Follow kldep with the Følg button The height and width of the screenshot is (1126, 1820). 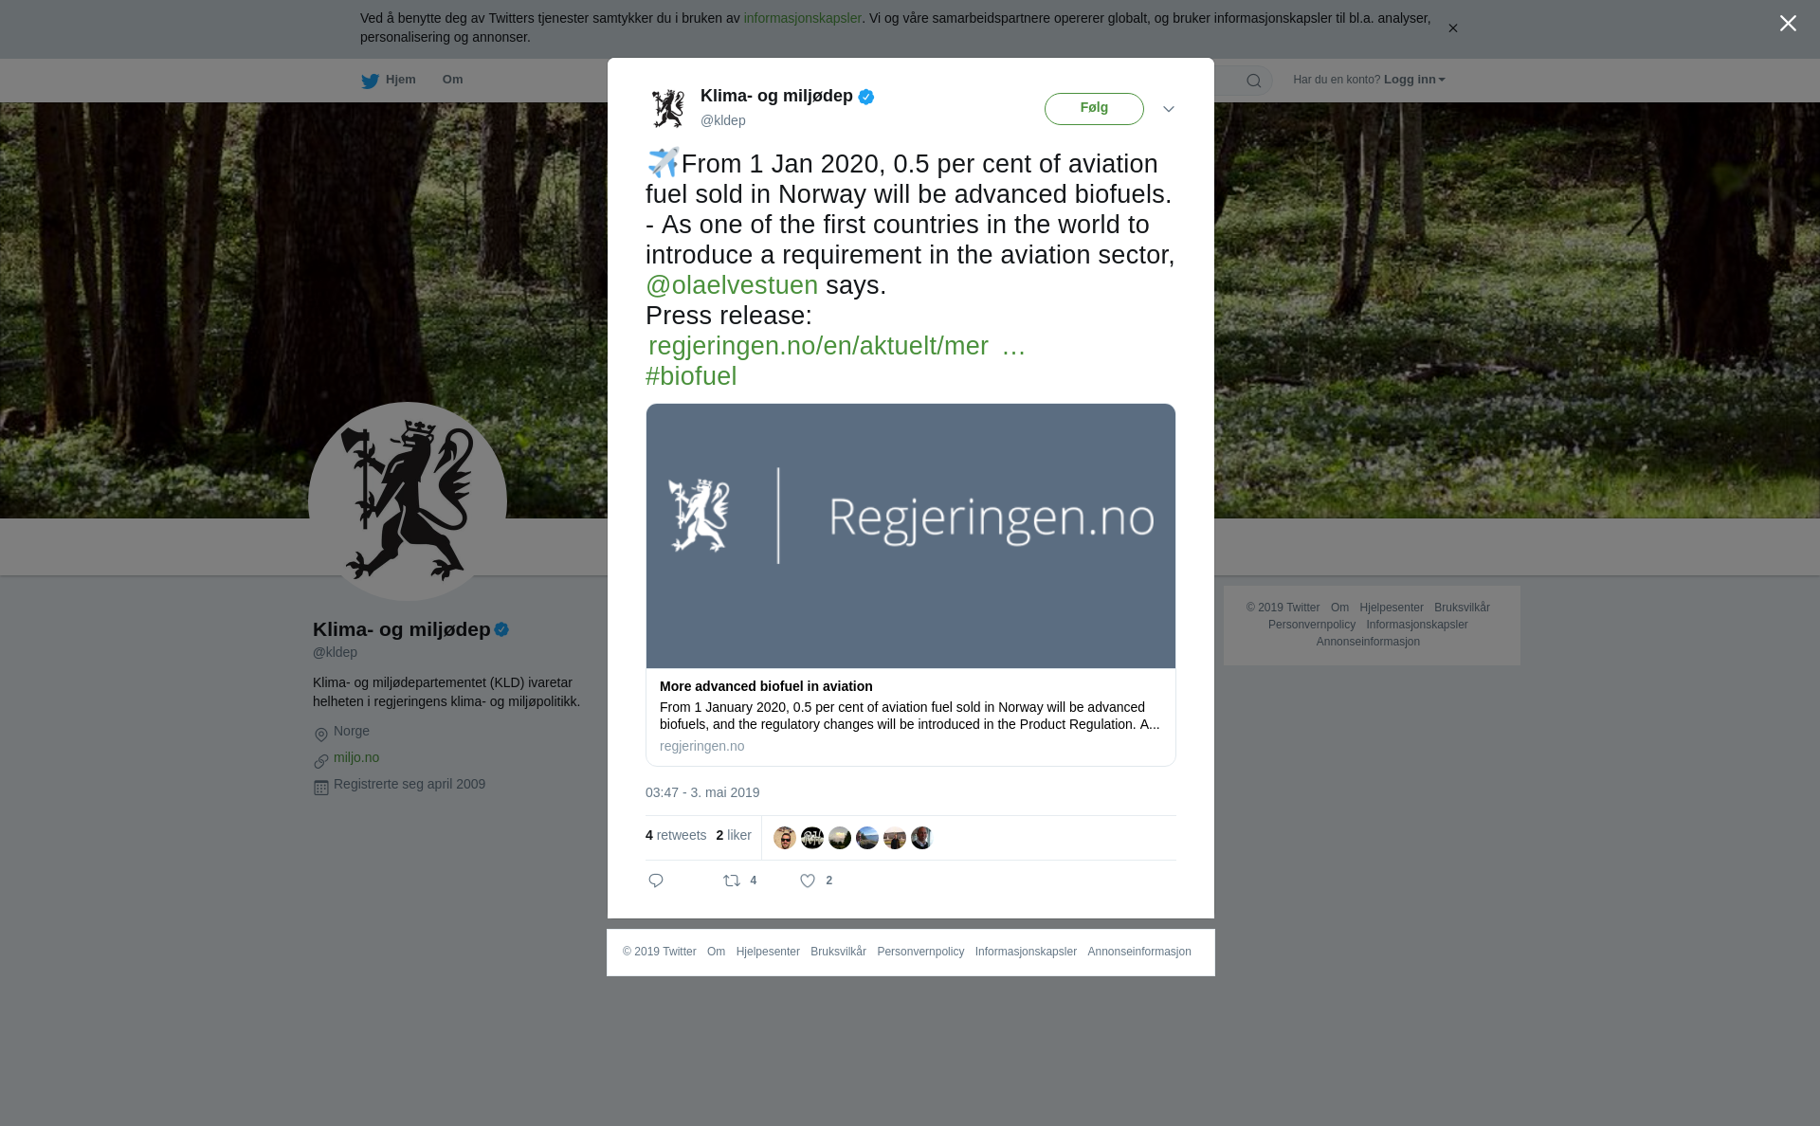(1094, 109)
